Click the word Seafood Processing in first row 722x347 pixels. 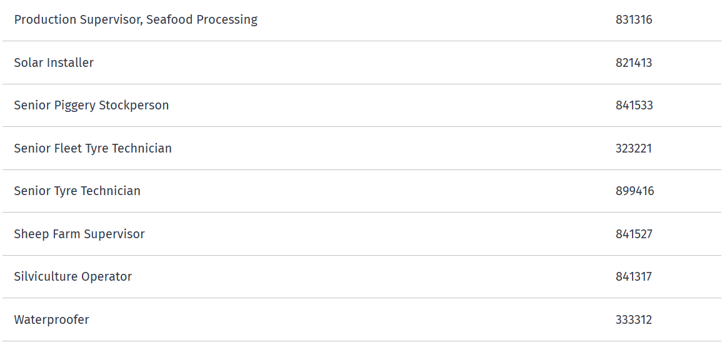pyautogui.click(x=202, y=20)
